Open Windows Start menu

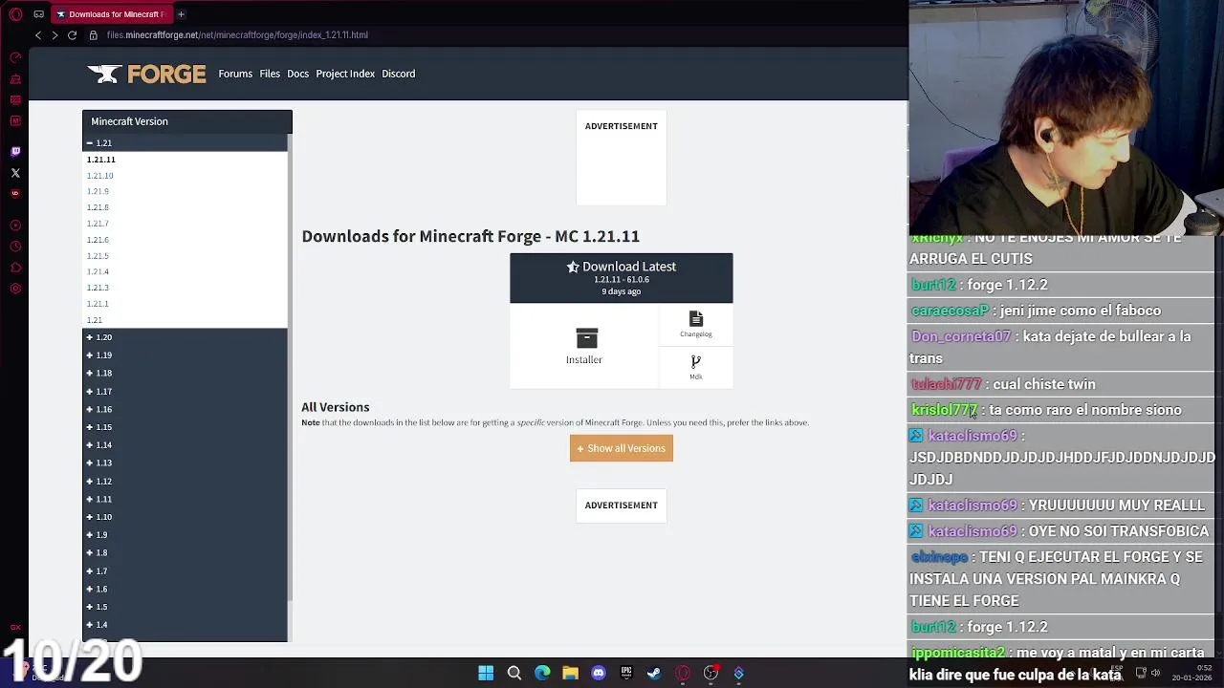point(486,673)
